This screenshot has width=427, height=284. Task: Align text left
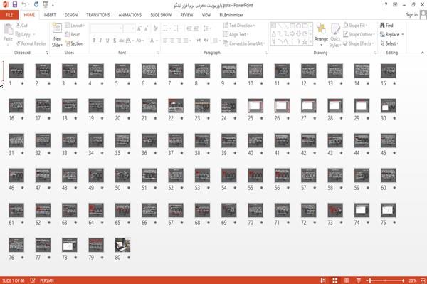point(165,41)
